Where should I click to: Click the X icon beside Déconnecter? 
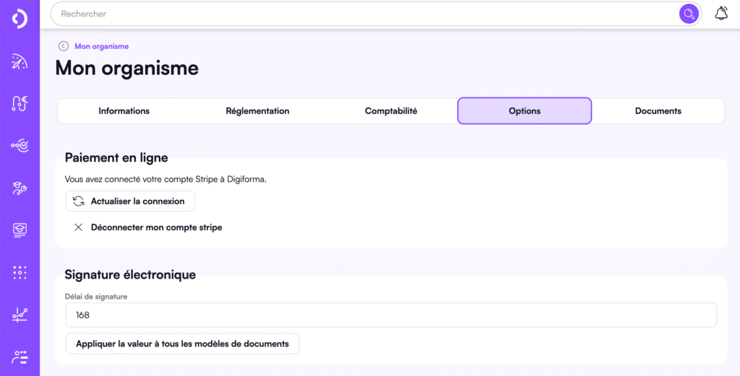78,227
